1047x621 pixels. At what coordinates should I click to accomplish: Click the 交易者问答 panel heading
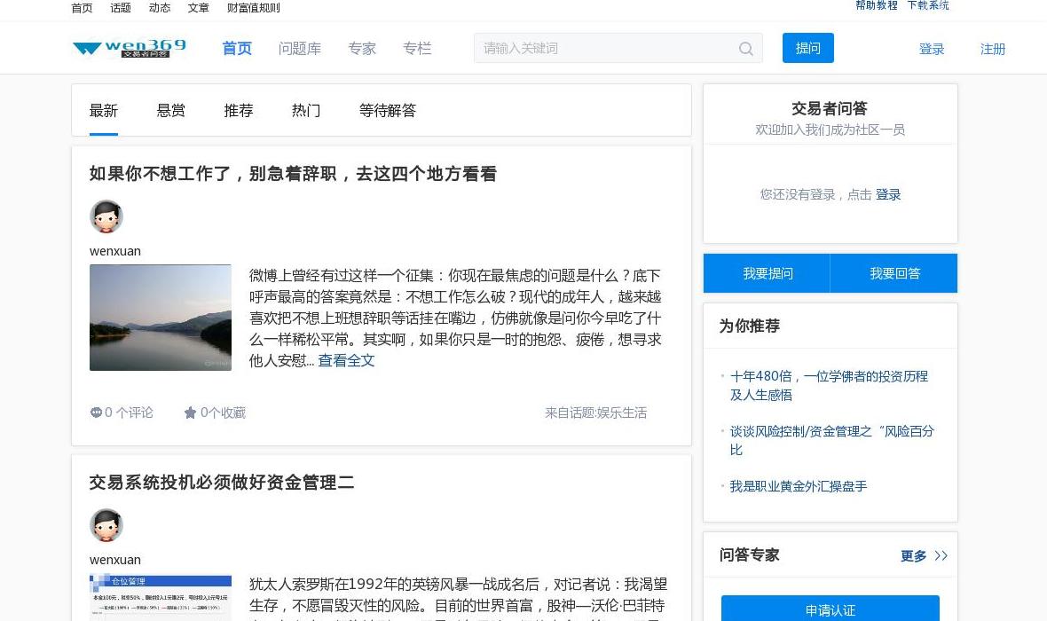click(x=830, y=109)
